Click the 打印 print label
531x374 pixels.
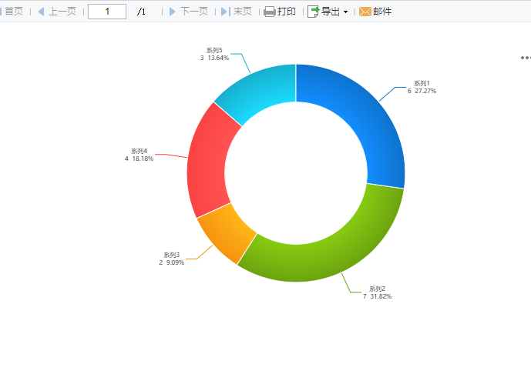287,12
